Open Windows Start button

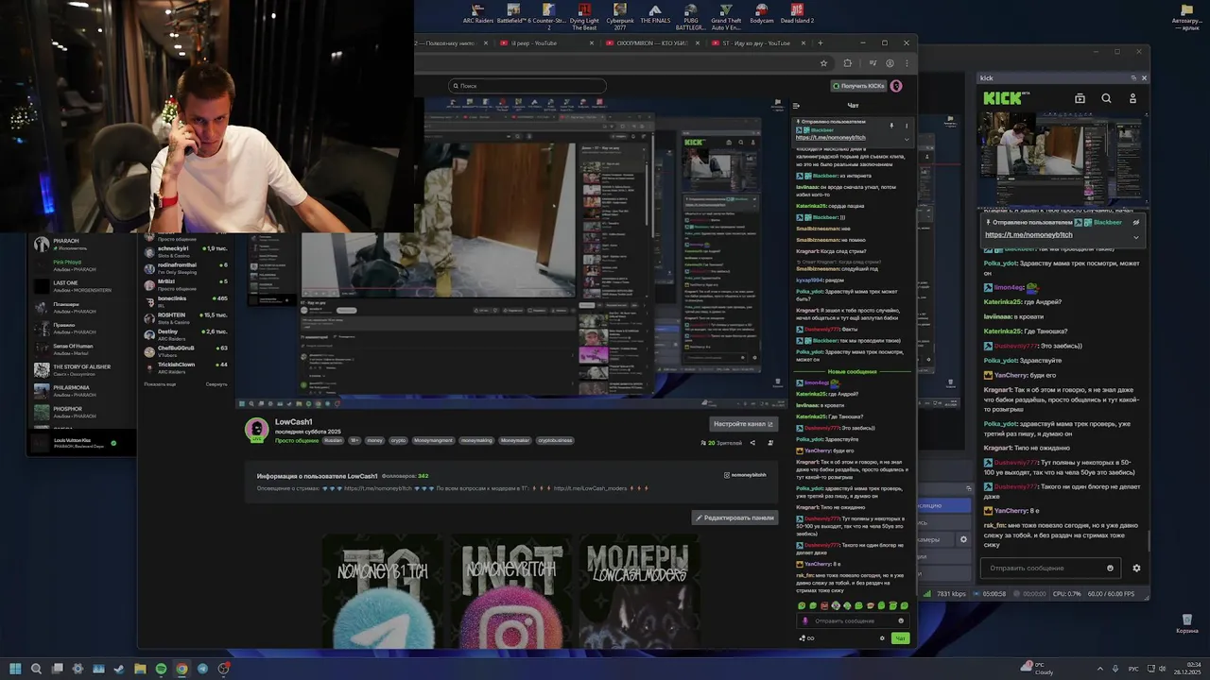click(x=15, y=669)
